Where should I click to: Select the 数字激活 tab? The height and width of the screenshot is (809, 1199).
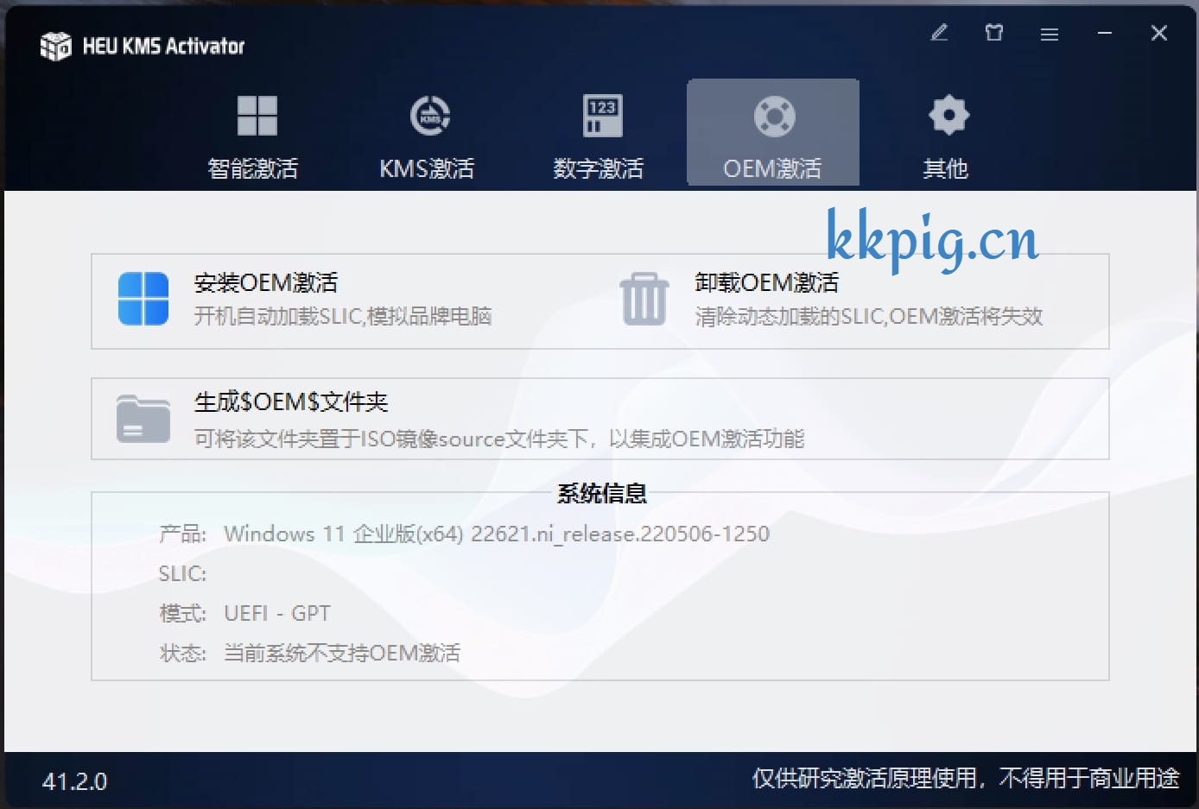599,134
